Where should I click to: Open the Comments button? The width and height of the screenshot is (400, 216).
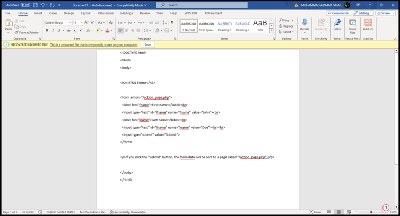click(x=338, y=13)
